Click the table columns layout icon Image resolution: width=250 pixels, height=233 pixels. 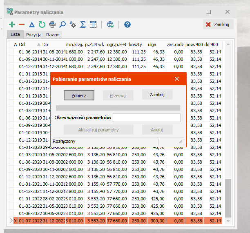tap(93, 24)
